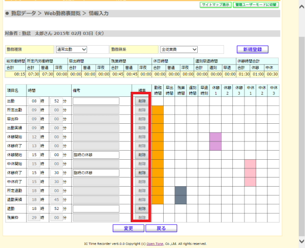The image size is (305, 248).
Task: Click the 変更 button
Action: 129,228
